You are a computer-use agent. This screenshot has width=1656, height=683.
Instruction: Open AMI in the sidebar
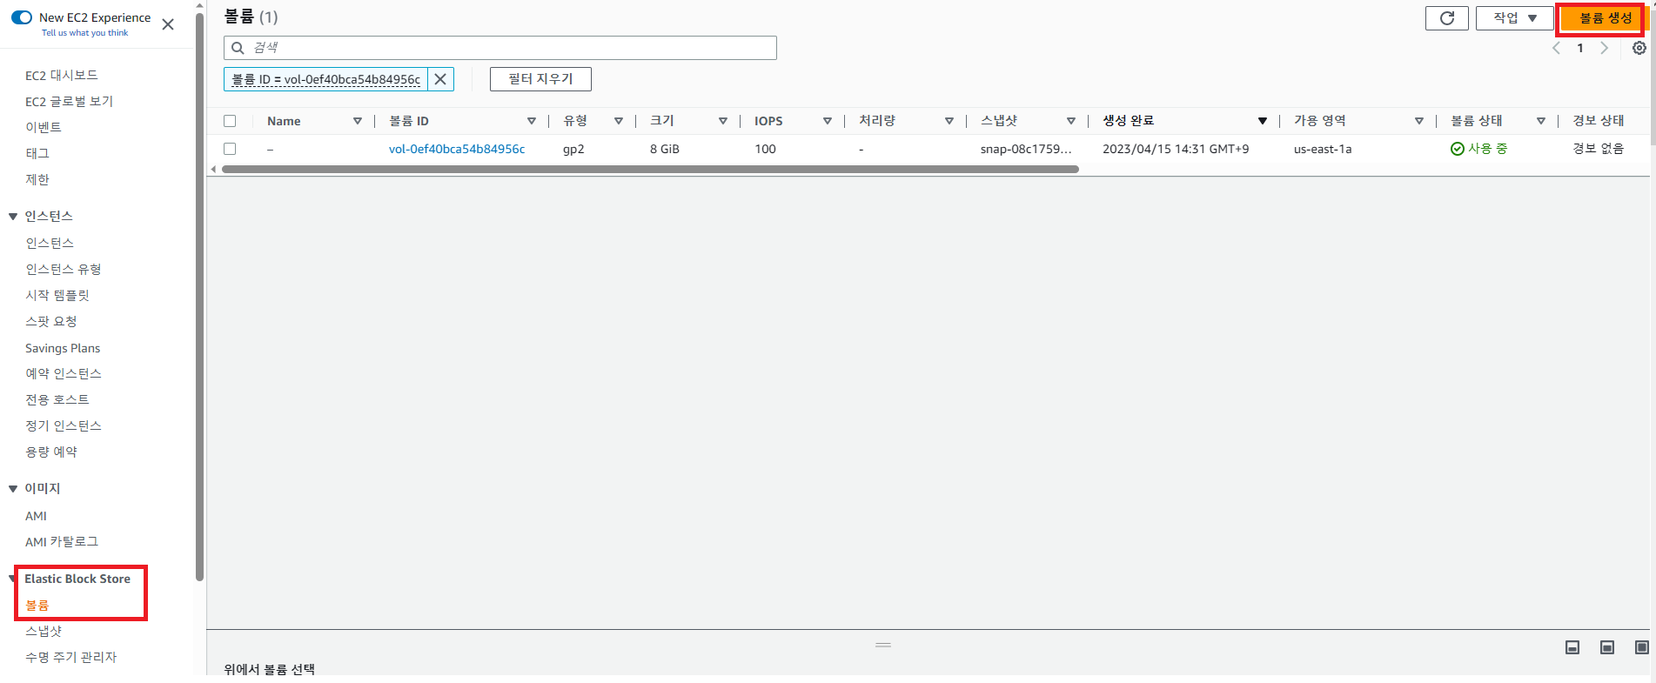(36, 516)
